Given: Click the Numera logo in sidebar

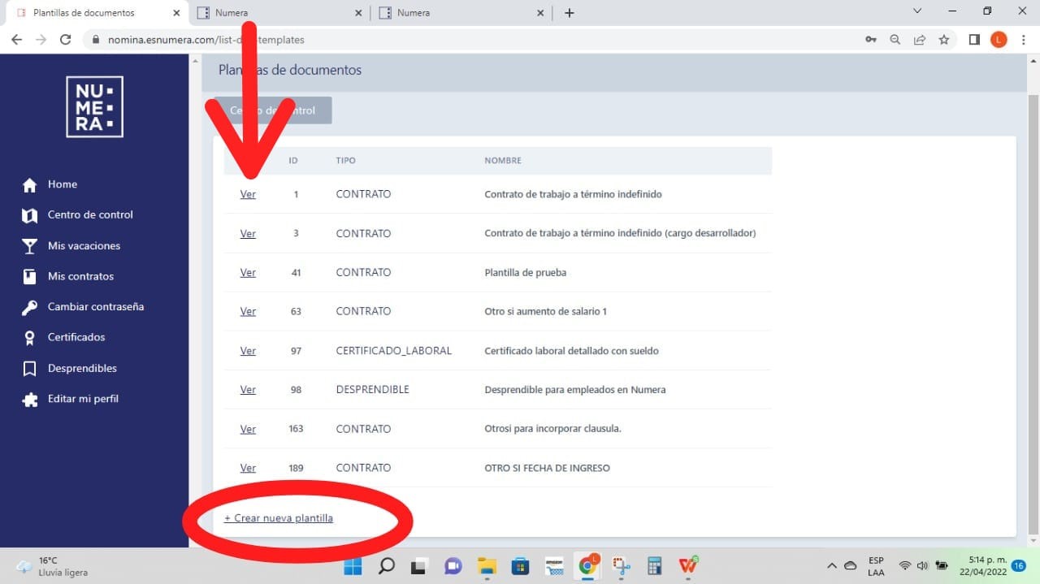Looking at the screenshot, I should 94,106.
